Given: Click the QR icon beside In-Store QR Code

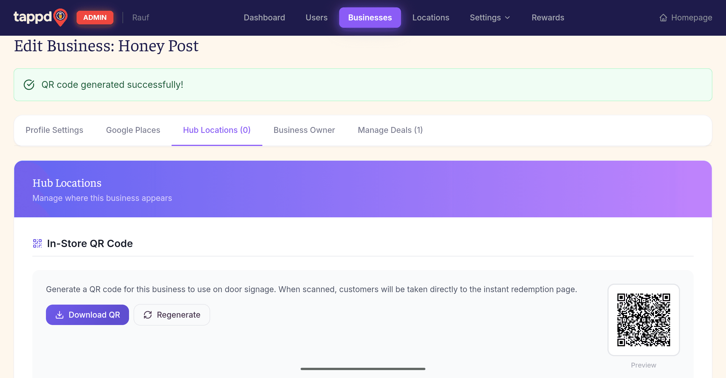Looking at the screenshot, I should tap(37, 243).
